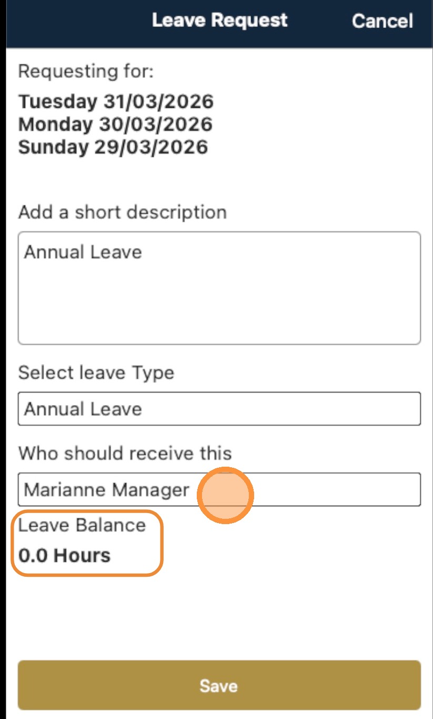Save the leave request

(219, 685)
